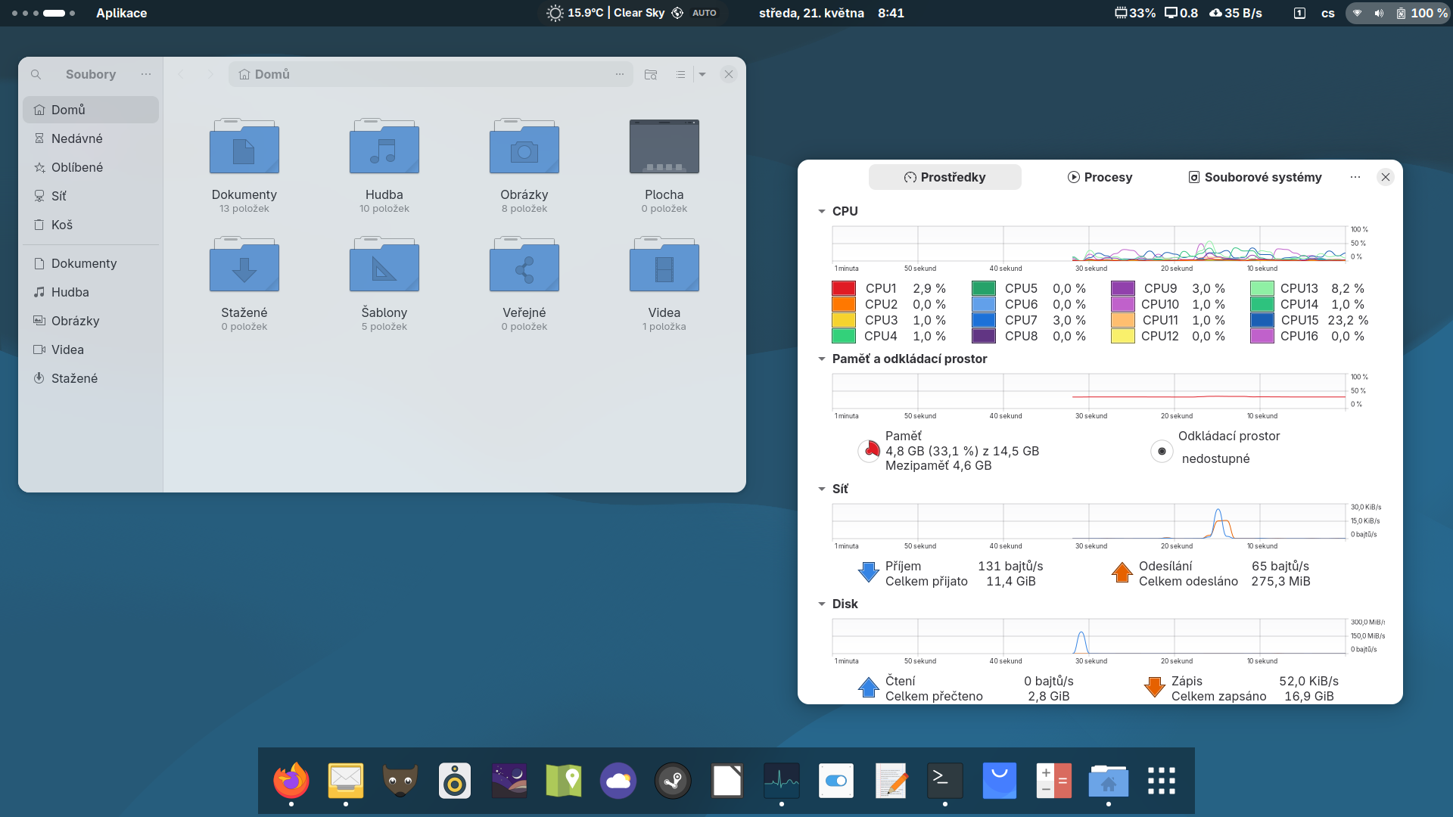Launch the Calculator from the dock
The image size is (1453, 817).
1054,781
